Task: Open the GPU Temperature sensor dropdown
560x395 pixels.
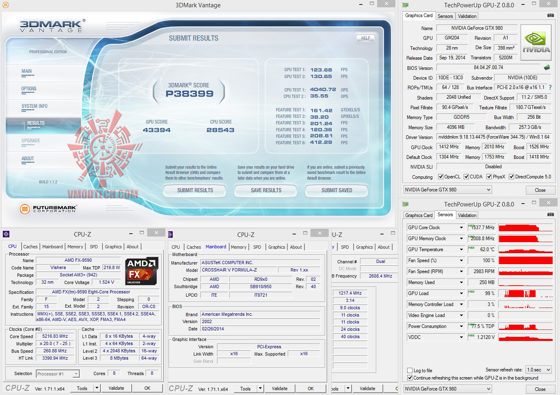Action: point(462,250)
